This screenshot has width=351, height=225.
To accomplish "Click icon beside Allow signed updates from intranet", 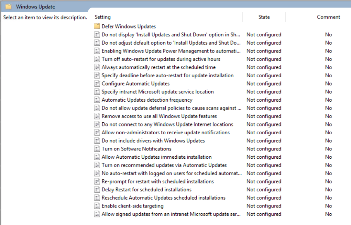I will click(97, 214).
